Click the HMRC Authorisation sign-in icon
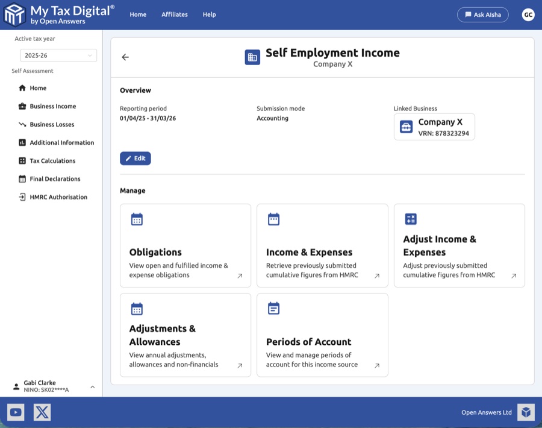This screenshot has height=428, width=542. [22, 197]
